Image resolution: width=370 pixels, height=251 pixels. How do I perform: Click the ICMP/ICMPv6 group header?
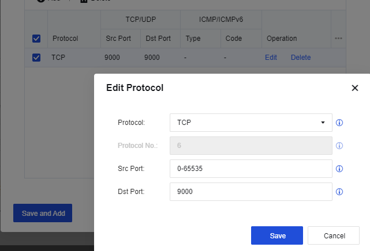pyautogui.click(x=221, y=20)
